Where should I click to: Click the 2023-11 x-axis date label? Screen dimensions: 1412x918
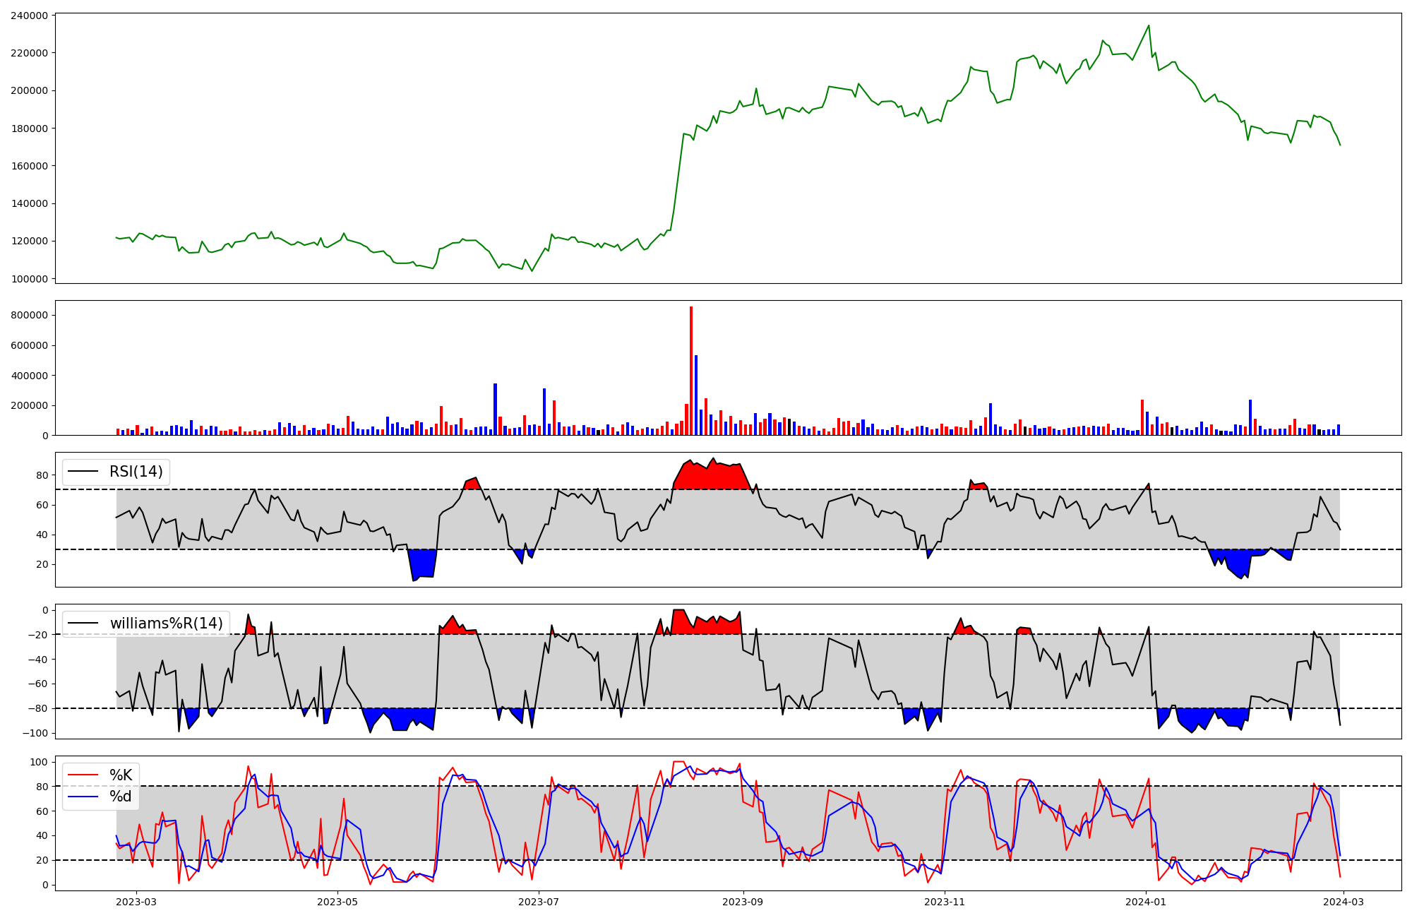(x=945, y=902)
